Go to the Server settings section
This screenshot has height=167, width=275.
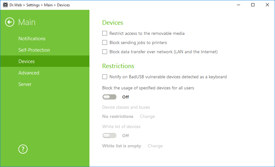click(x=25, y=84)
